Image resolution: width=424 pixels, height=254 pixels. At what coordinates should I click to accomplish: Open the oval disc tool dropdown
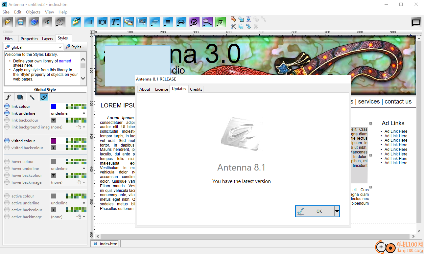click(x=178, y=25)
